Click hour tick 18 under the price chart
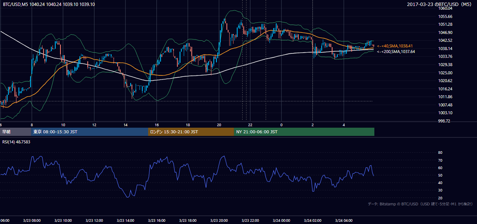This screenshot has width=477, height=224. 188,125
